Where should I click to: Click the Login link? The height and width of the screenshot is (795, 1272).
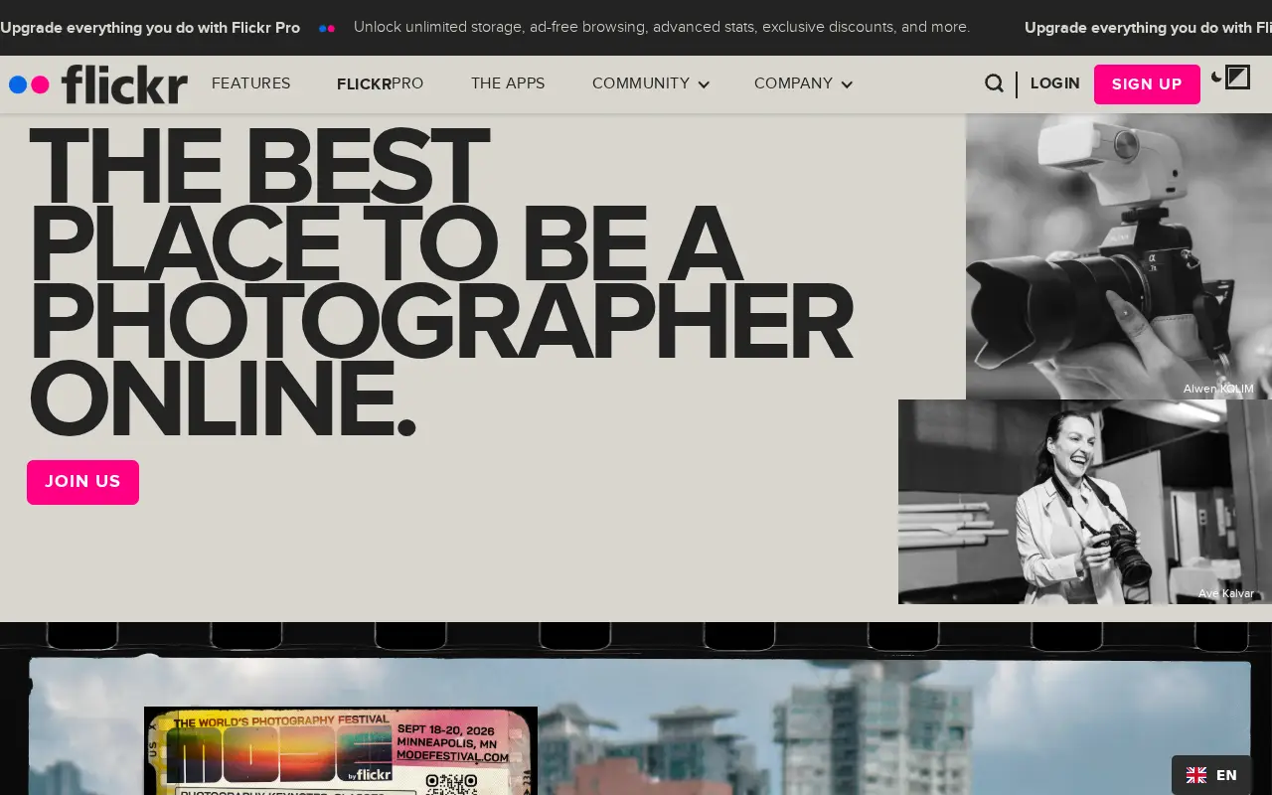coord(1055,83)
